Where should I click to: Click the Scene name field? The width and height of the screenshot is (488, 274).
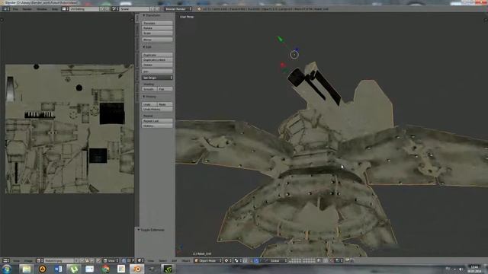pos(135,9)
